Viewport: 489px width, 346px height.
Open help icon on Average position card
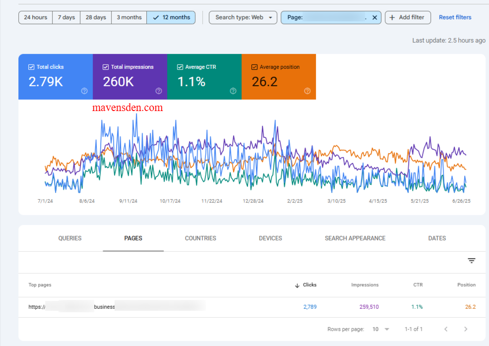(307, 91)
